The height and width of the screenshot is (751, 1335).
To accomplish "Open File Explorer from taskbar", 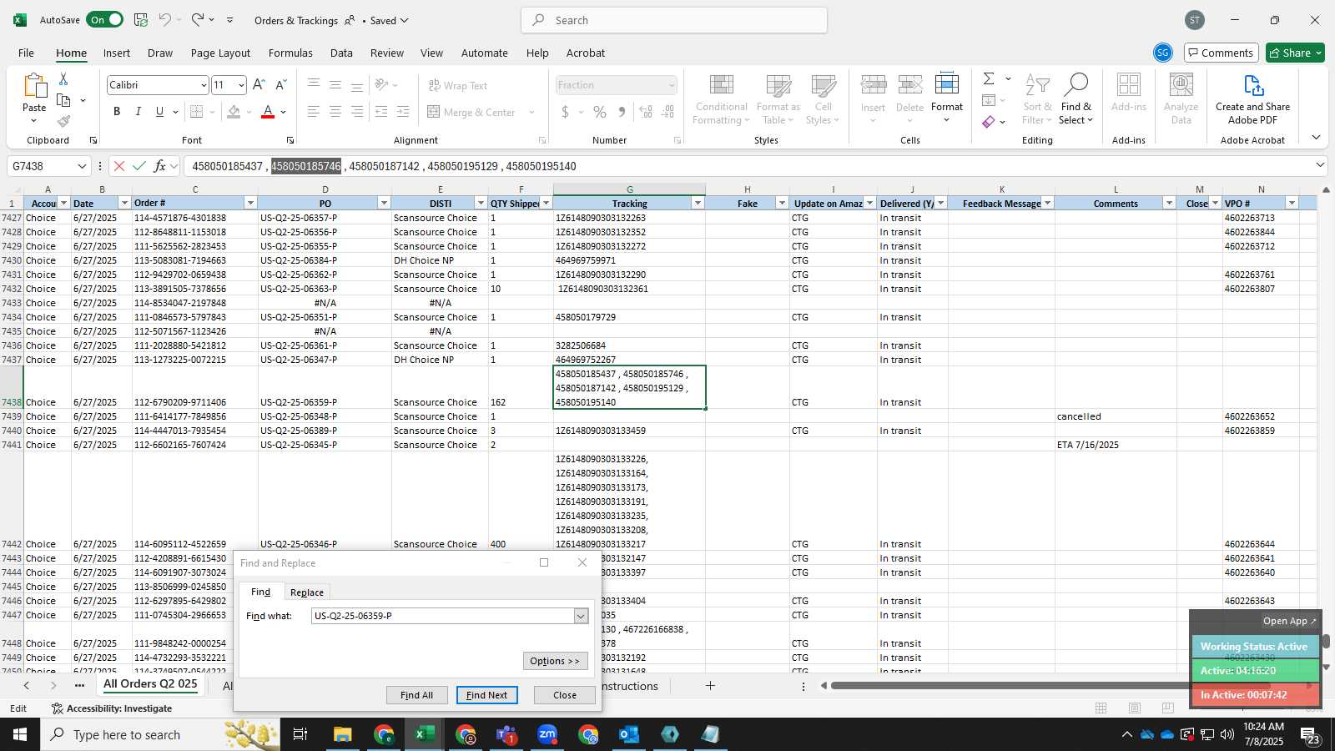I will [342, 734].
